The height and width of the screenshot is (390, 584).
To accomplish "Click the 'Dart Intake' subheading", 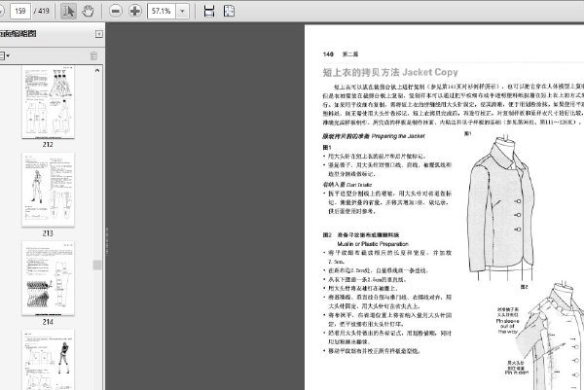I will point(359,185).
